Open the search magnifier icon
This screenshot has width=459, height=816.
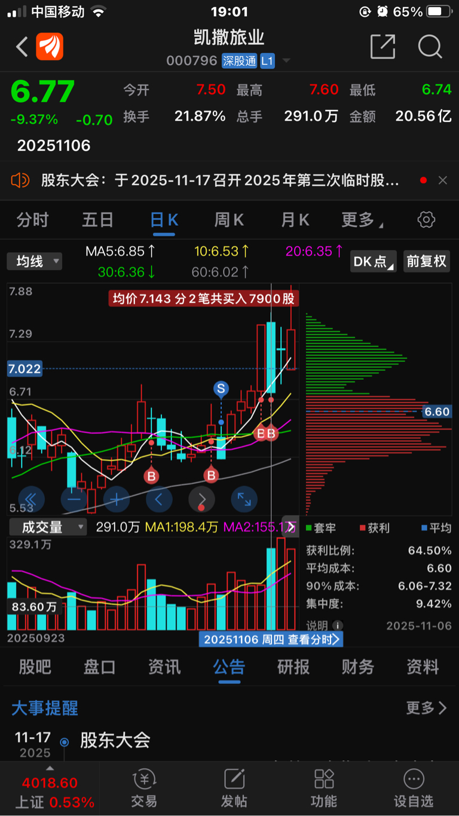[x=430, y=47]
